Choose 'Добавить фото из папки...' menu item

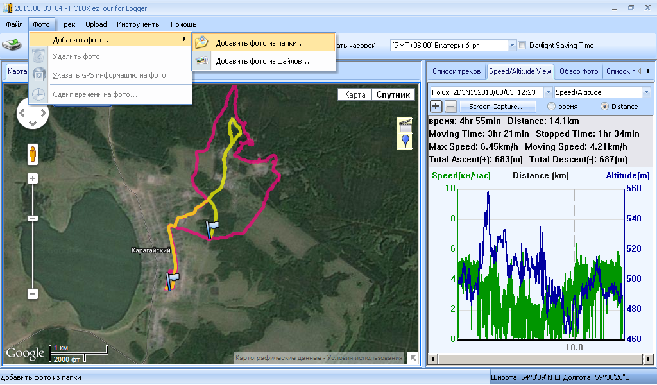[264, 43]
